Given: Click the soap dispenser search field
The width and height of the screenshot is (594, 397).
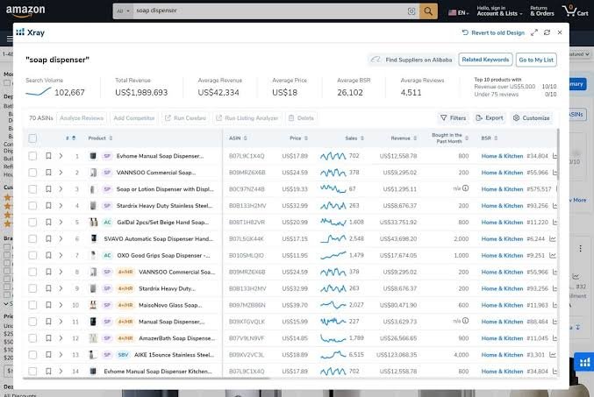Looking at the screenshot, I should tap(269, 11).
